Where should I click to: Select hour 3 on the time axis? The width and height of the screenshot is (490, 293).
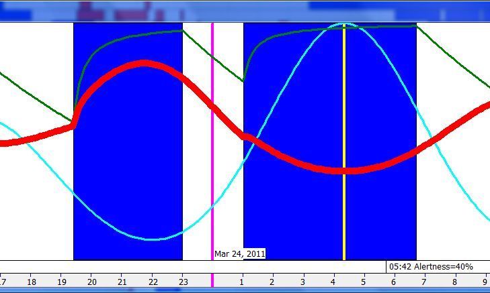[x=302, y=282]
